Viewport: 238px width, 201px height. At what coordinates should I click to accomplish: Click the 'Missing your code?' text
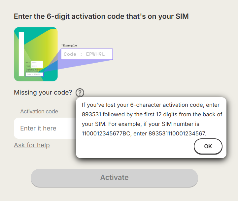[43, 93]
